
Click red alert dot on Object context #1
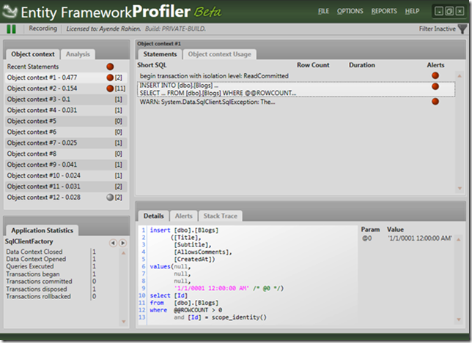click(110, 78)
